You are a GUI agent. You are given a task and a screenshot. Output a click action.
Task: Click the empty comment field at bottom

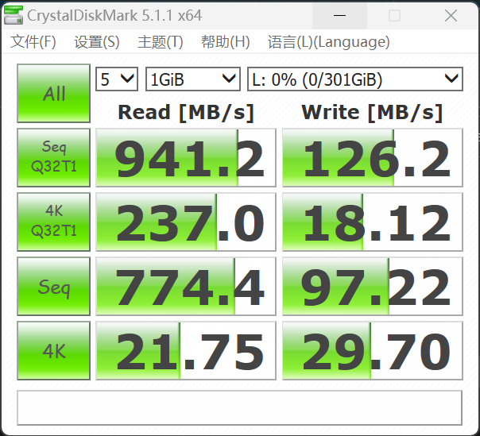[x=239, y=407]
